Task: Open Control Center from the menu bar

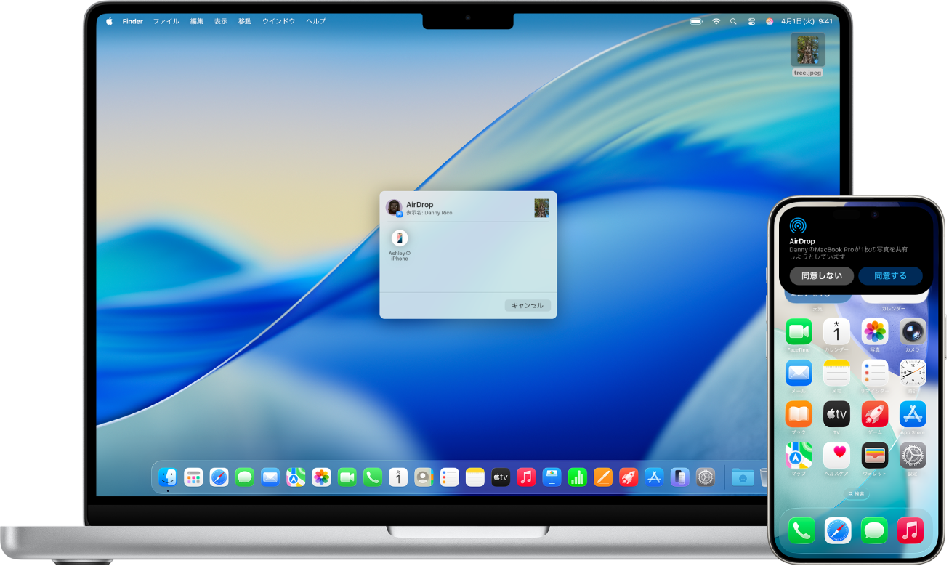Action: point(752,21)
